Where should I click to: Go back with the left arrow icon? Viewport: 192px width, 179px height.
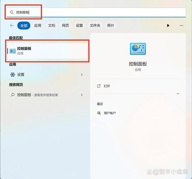coord(12,25)
